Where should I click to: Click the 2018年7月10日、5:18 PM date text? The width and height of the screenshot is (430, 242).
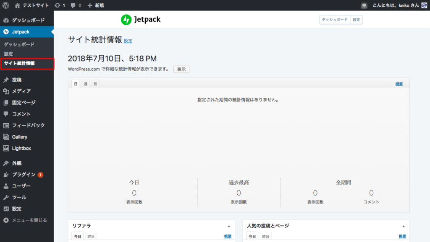112,59
